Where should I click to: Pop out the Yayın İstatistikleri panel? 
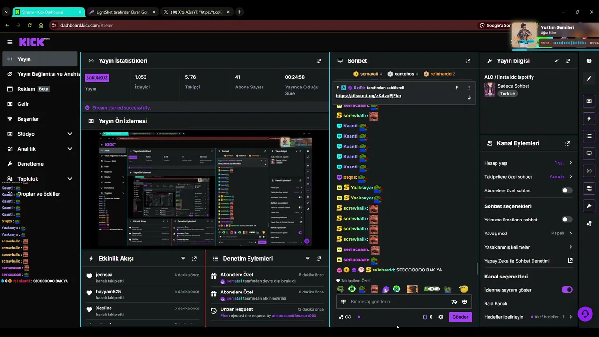(319, 61)
